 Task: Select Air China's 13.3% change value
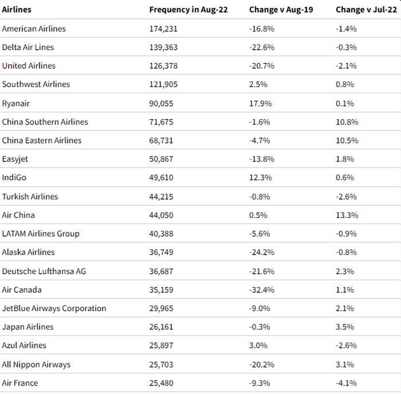[x=347, y=215]
